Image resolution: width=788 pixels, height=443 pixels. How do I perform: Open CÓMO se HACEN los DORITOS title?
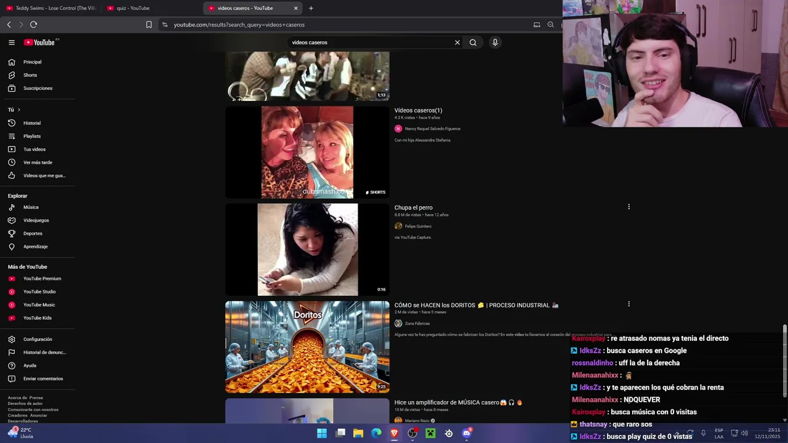(476, 305)
